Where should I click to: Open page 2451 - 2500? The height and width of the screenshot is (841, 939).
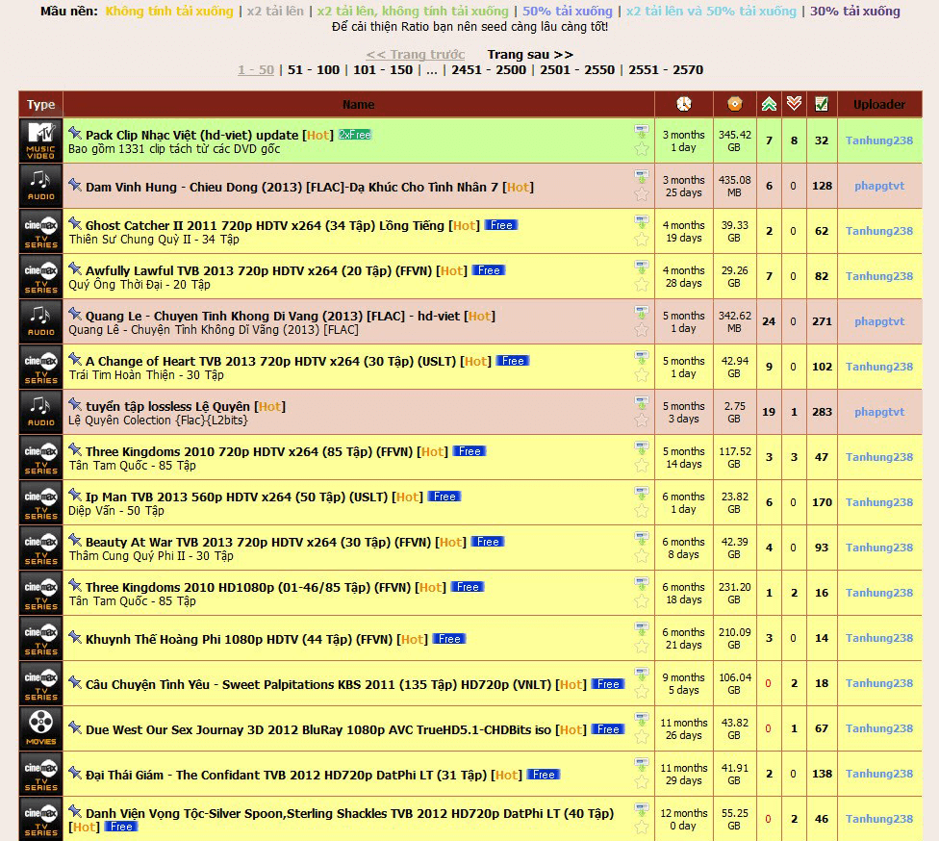click(489, 70)
